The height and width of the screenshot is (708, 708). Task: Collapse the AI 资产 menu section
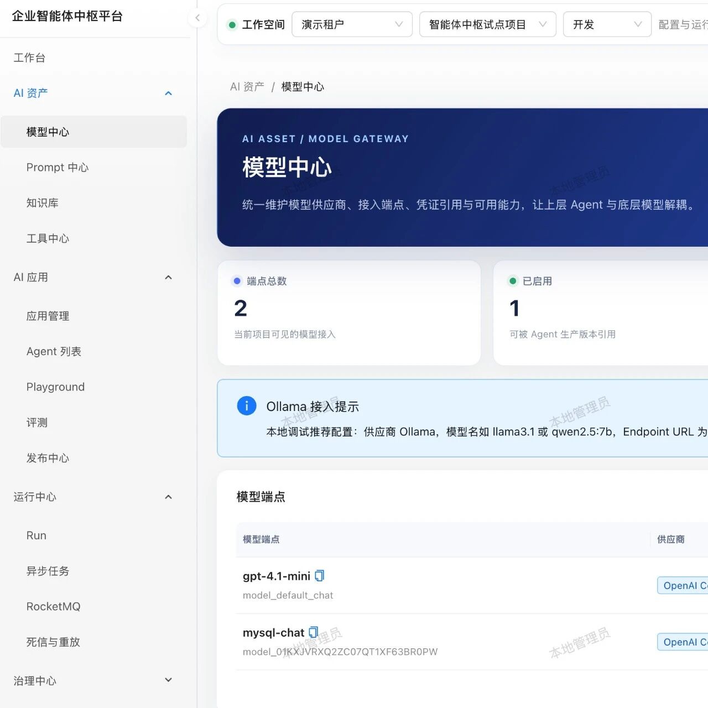[169, 93]
